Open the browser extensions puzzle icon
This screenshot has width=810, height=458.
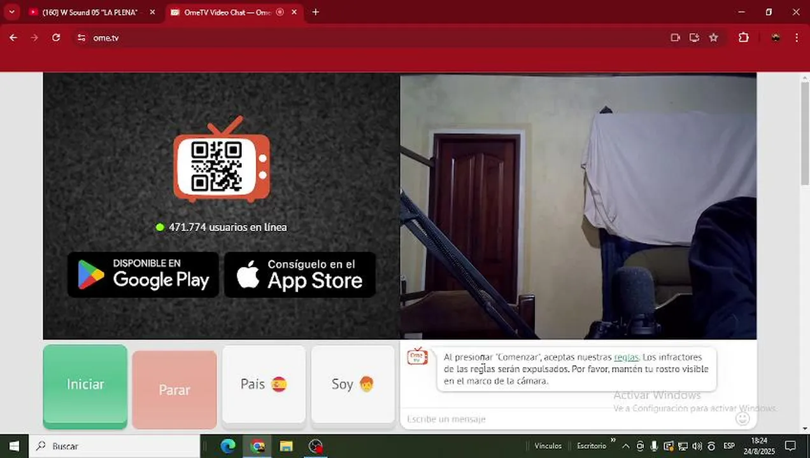tap(744, 38)
